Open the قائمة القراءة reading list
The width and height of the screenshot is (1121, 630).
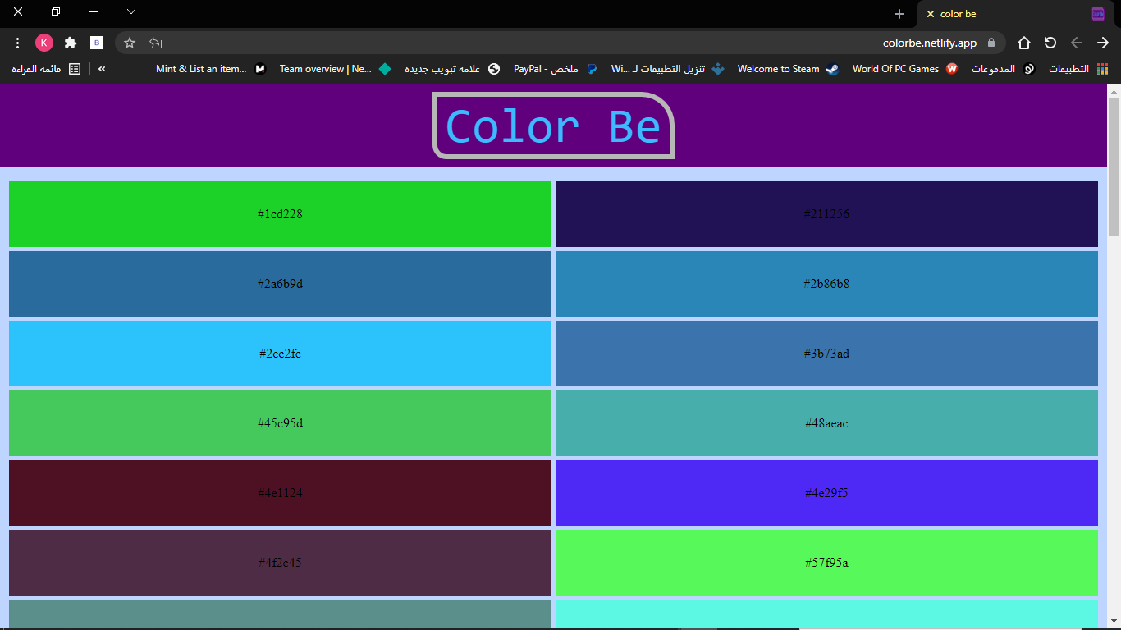47,69
